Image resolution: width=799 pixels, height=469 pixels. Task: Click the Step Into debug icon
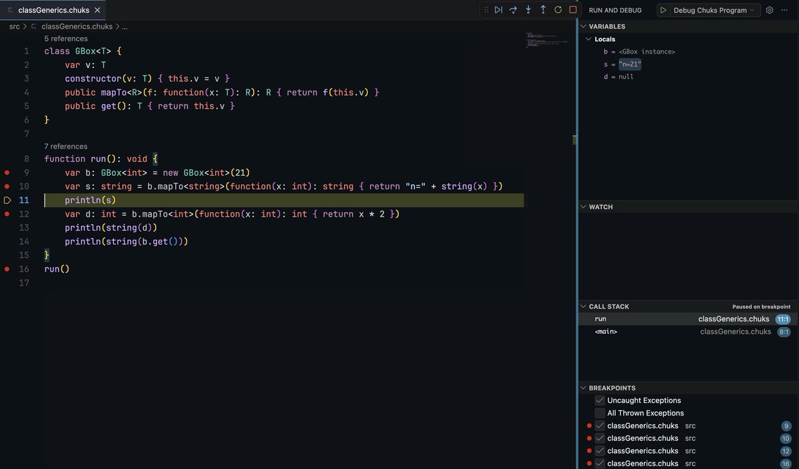tap(528, 10)
